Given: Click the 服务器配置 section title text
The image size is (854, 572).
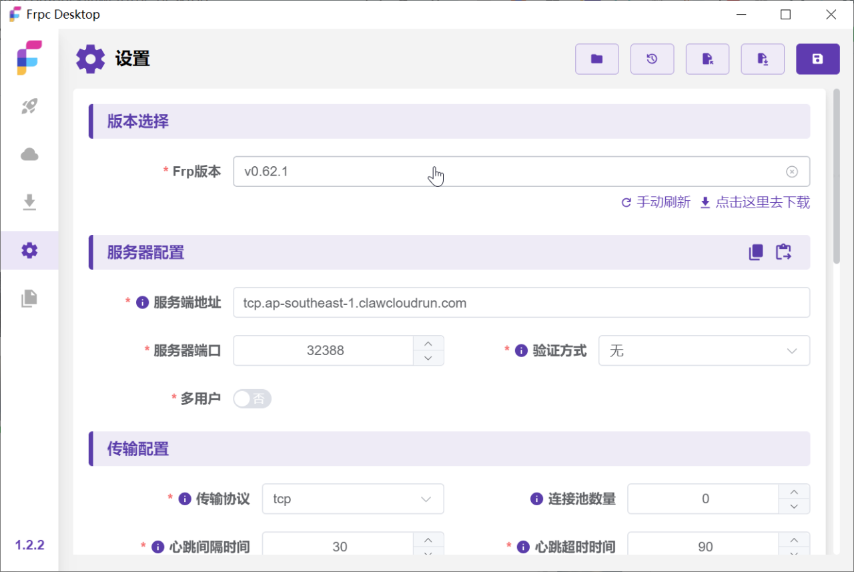Looking at the screenshot, I should pos(145,252).
